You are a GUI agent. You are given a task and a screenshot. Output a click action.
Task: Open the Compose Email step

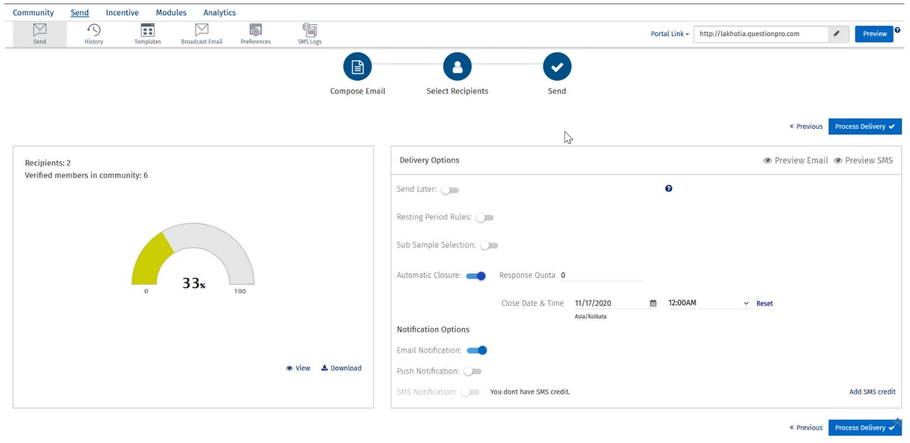357,66
